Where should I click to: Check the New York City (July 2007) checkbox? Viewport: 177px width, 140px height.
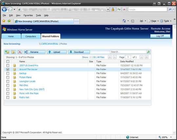[x=8, y=90]
